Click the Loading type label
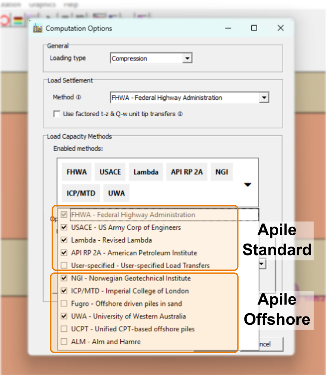 (68, 58)
